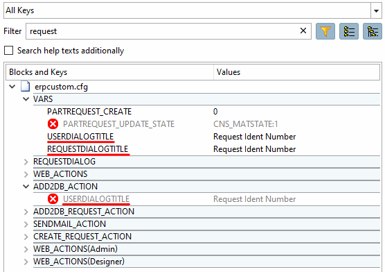Screen dimensions: 385x272
Task: Select USERDIALOGTITLE key under VARS
Action: [80, 137]
